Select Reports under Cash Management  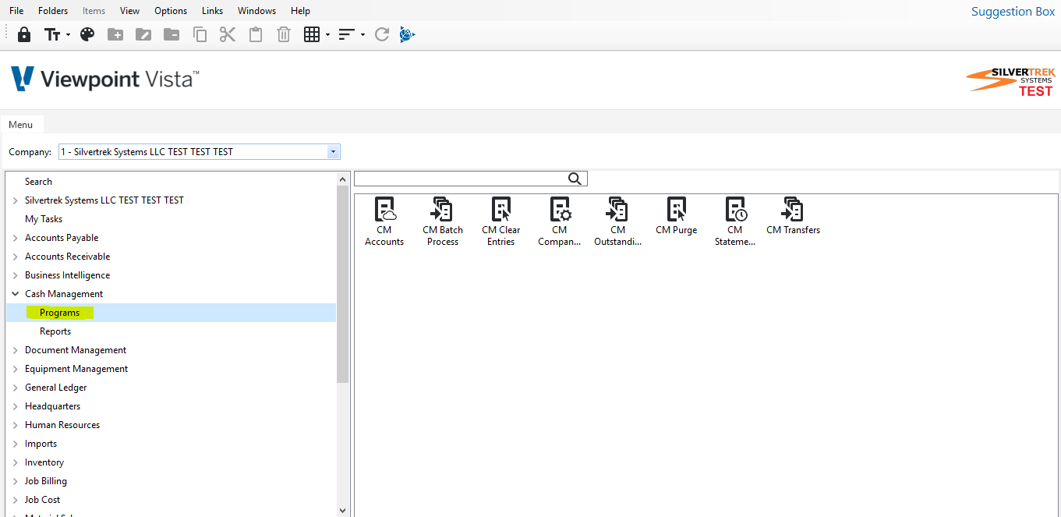click(x=55, y=331)
